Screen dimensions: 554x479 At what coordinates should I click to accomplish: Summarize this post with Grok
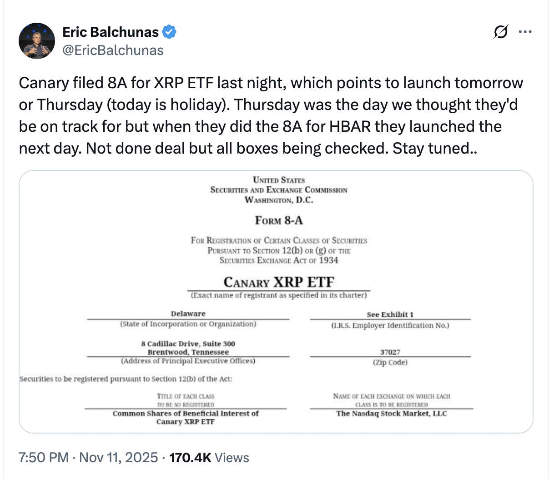coord(501,32)
